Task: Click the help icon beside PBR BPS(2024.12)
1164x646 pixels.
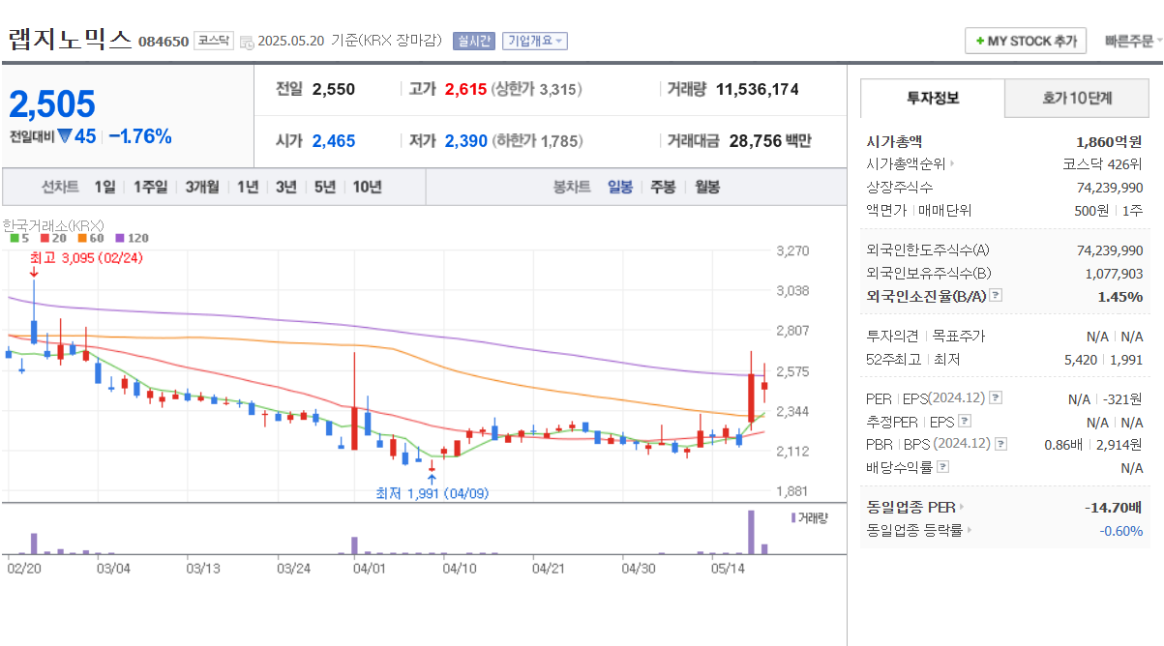Action: tap(1000, 444)
